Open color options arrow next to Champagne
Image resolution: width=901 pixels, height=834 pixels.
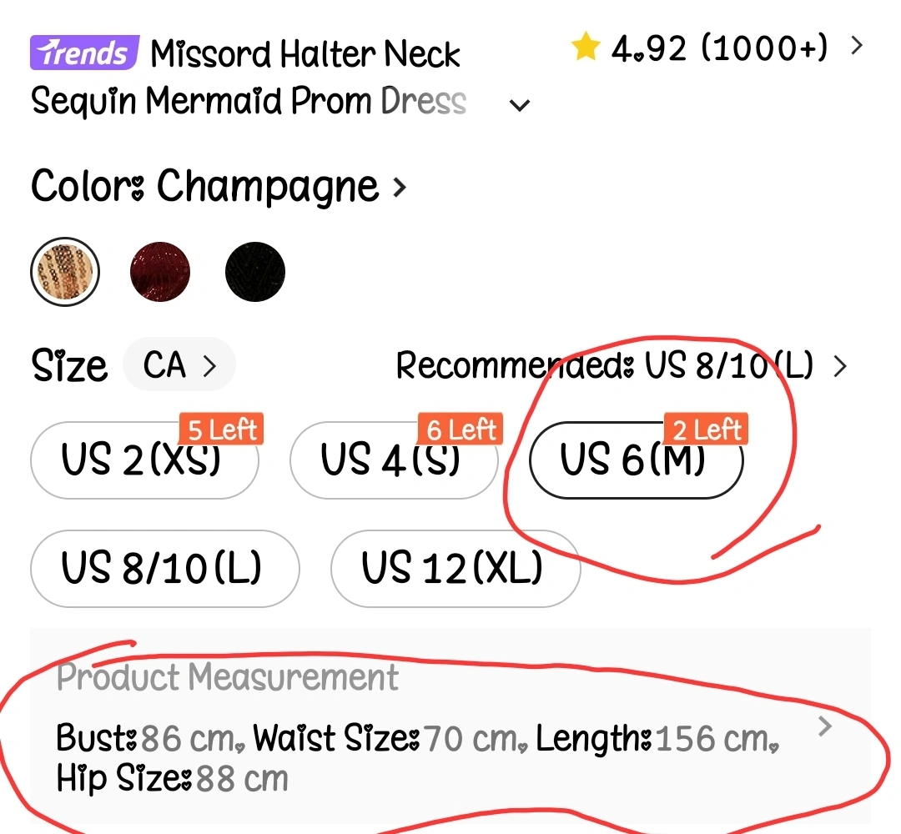click(x=400, y=187)
